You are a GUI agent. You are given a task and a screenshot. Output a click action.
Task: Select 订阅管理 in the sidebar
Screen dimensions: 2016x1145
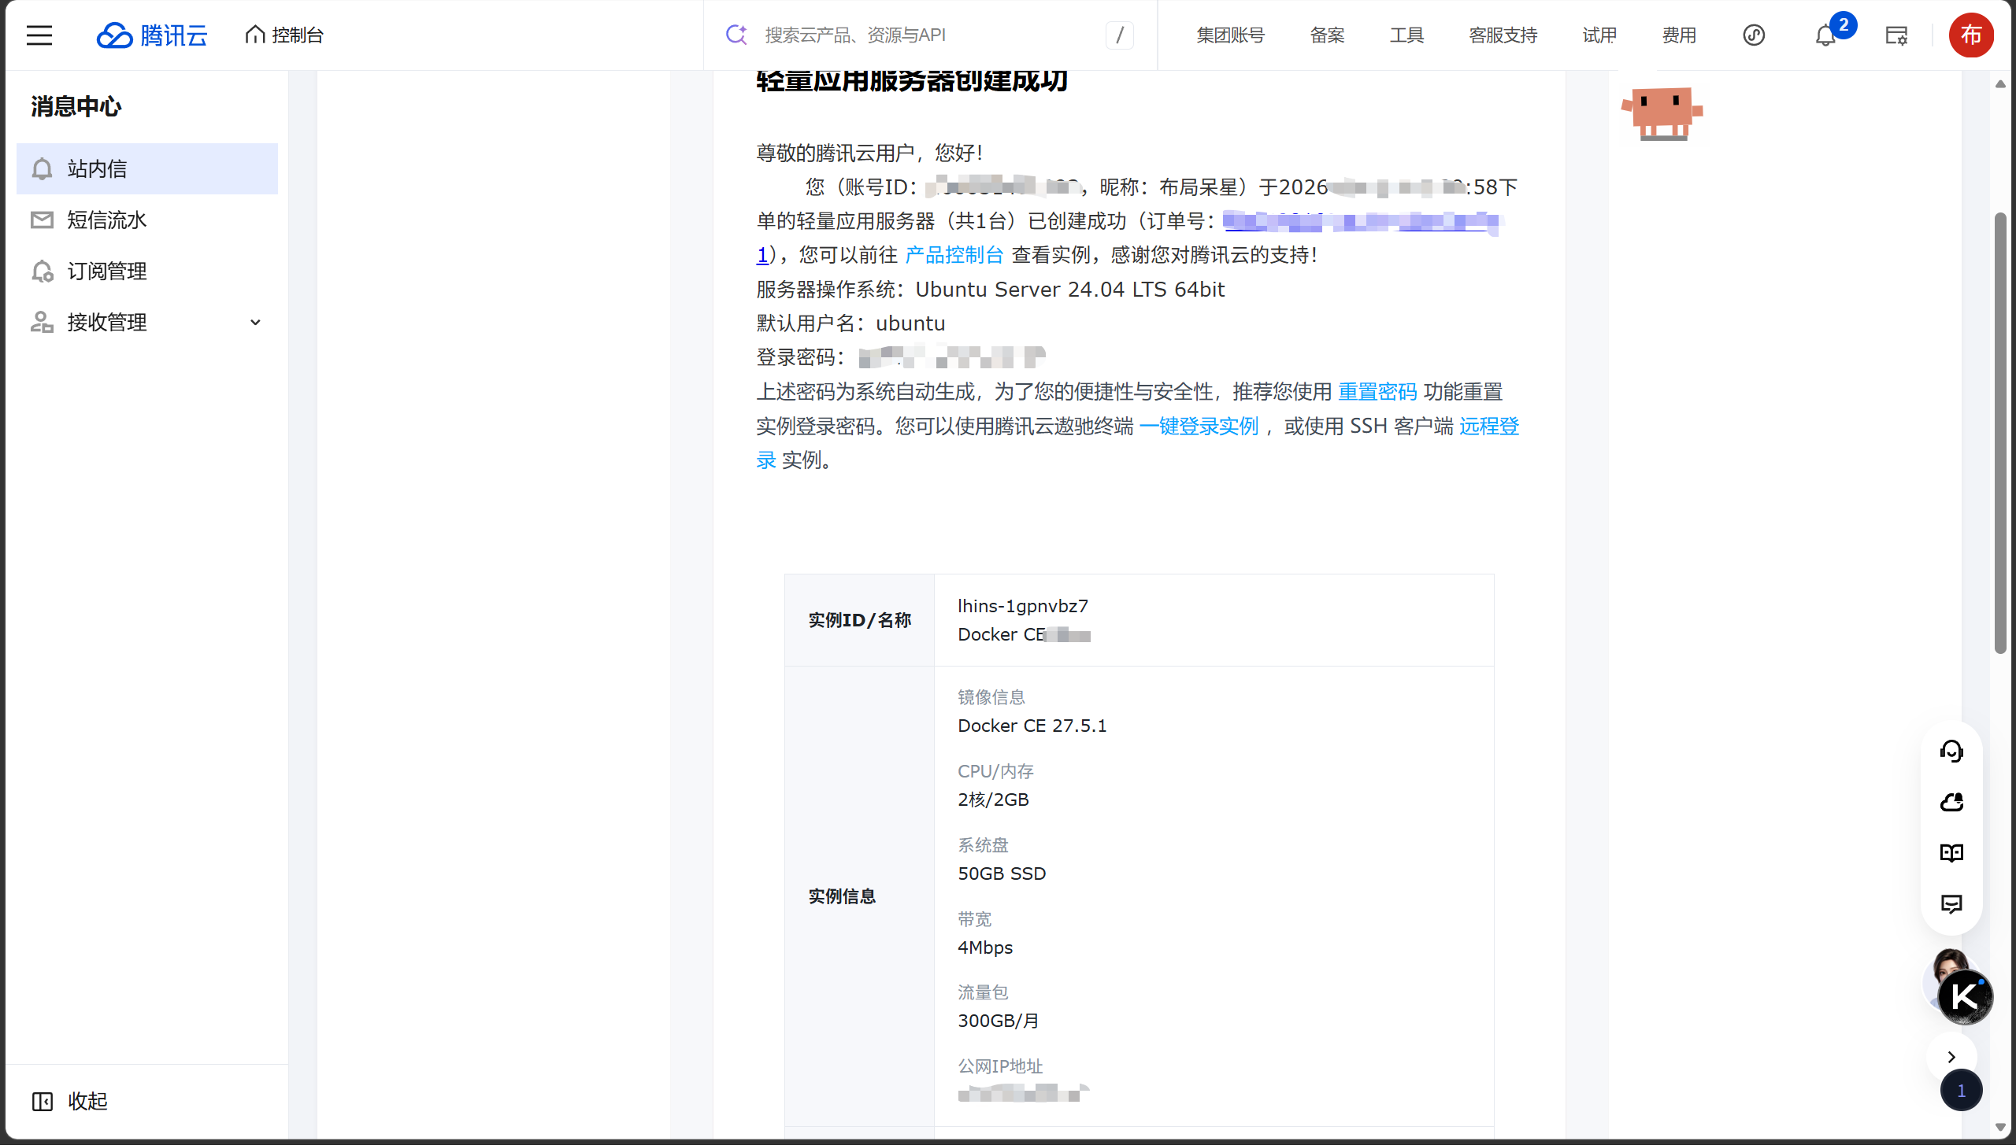pos(147,271)
